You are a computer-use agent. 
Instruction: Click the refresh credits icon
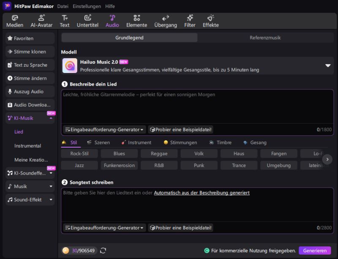103,251
